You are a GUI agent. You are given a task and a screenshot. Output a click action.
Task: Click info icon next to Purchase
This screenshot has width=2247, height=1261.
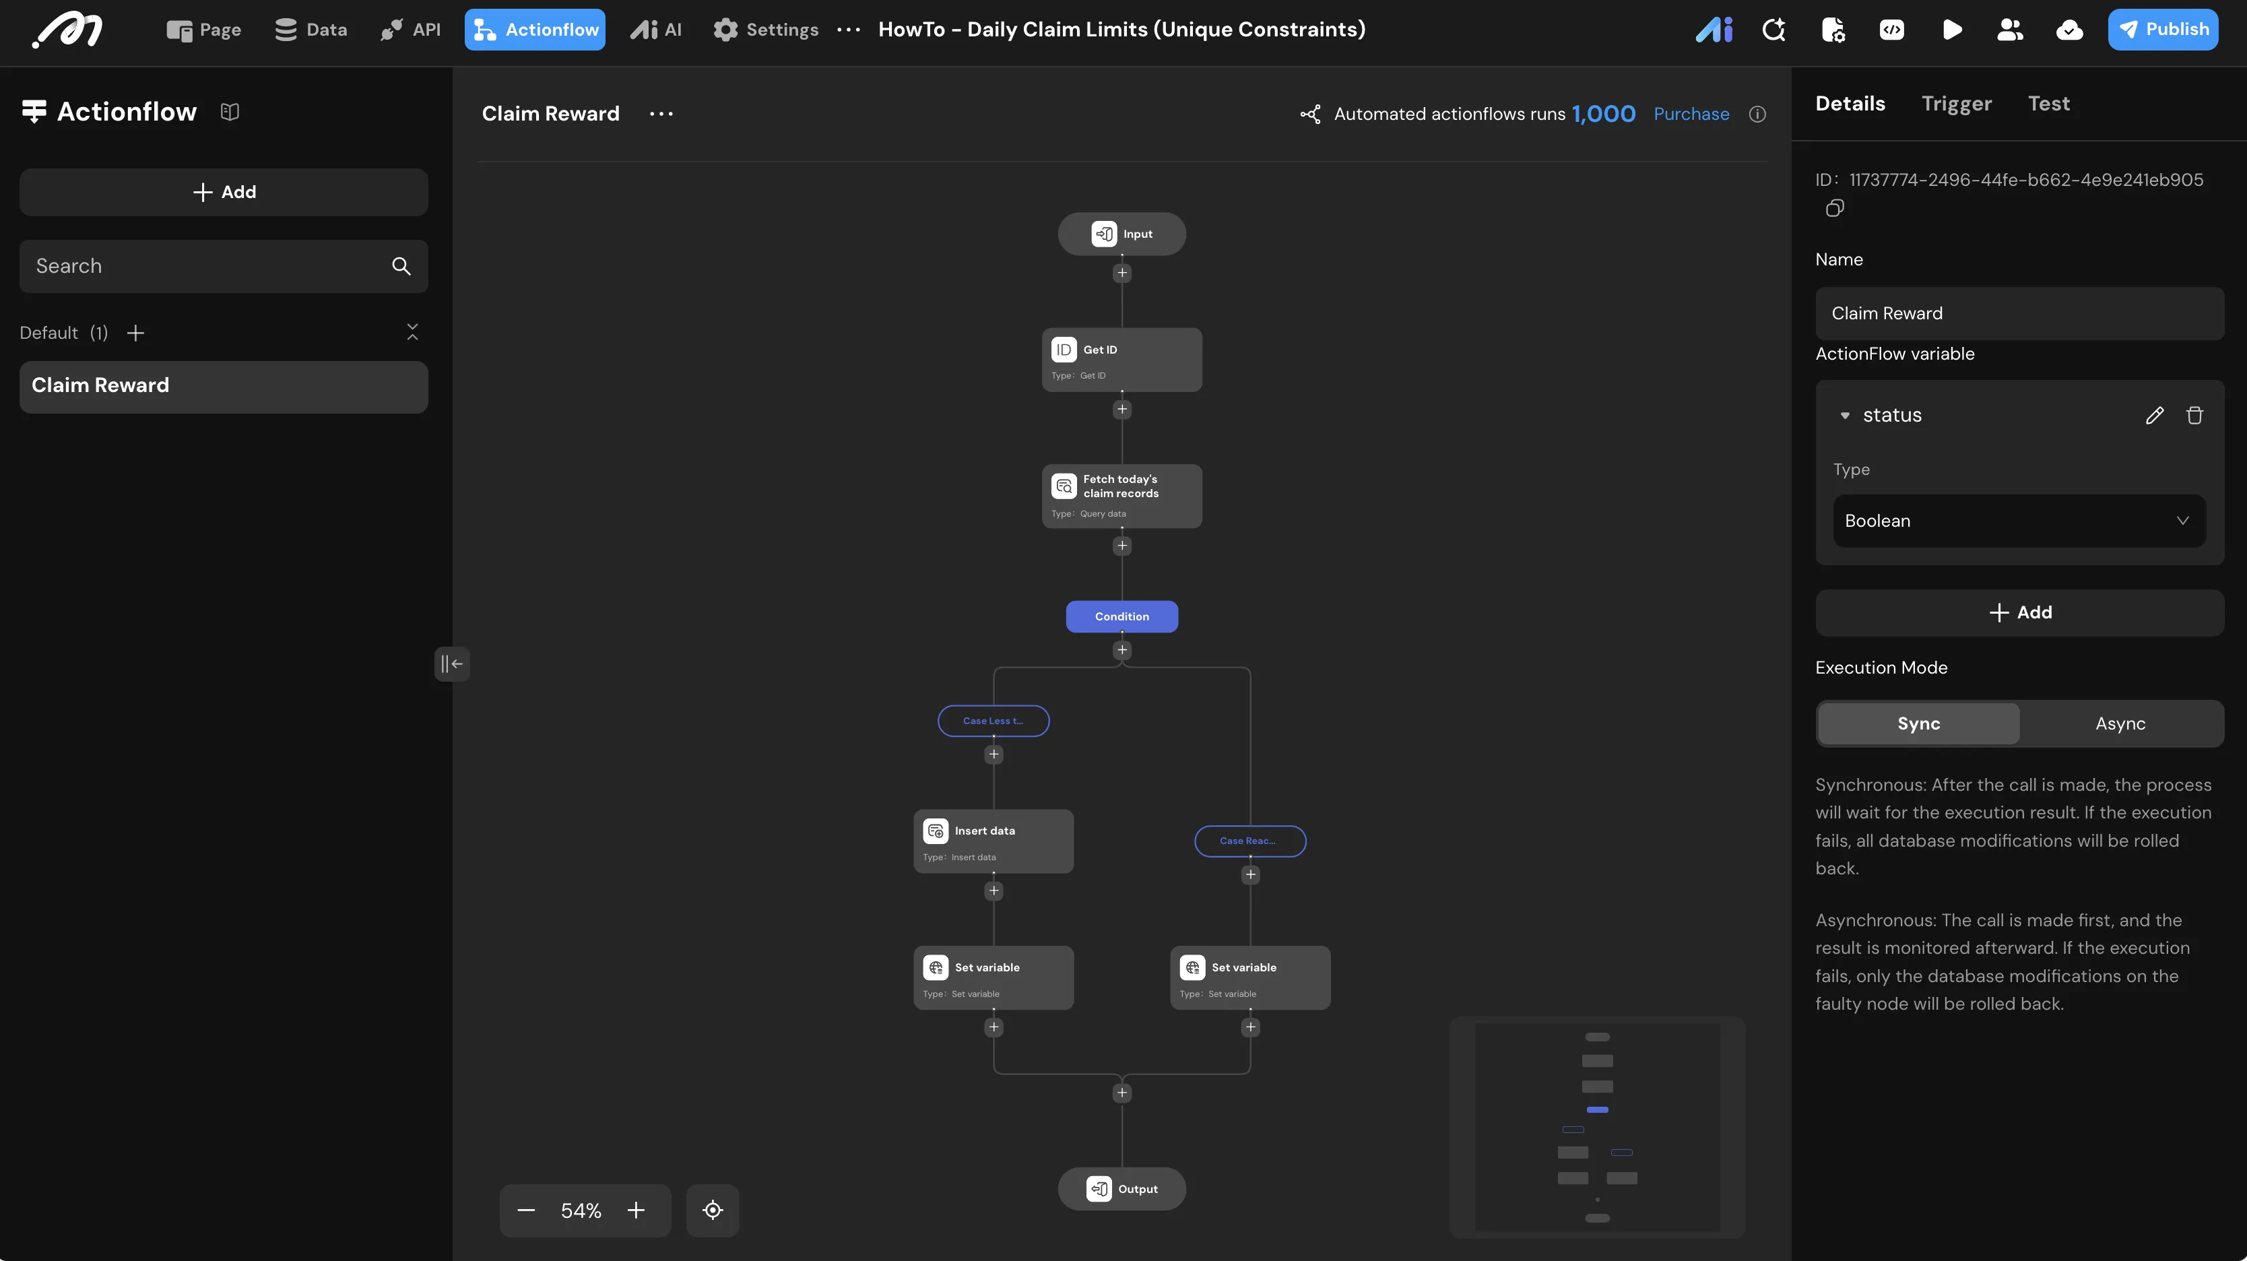pyautogui.click(x=1757, y=115)
